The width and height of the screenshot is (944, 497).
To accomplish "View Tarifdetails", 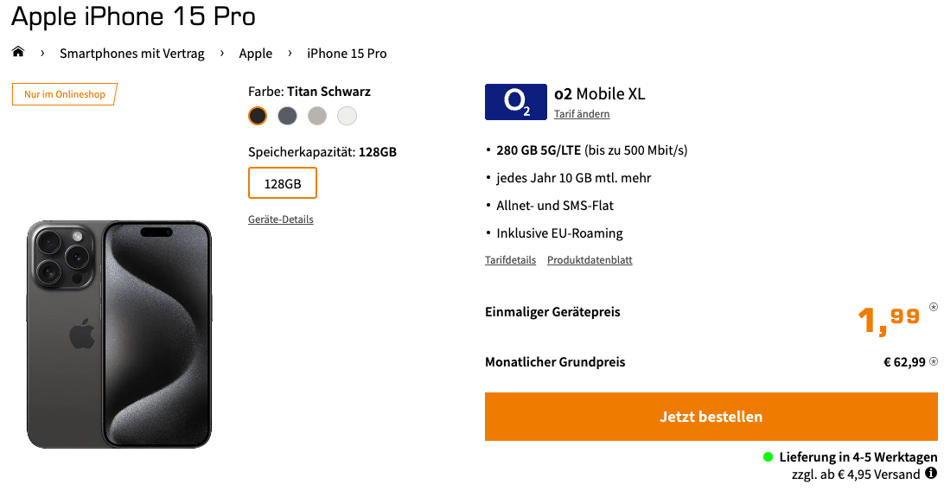I will pos(511,260).
